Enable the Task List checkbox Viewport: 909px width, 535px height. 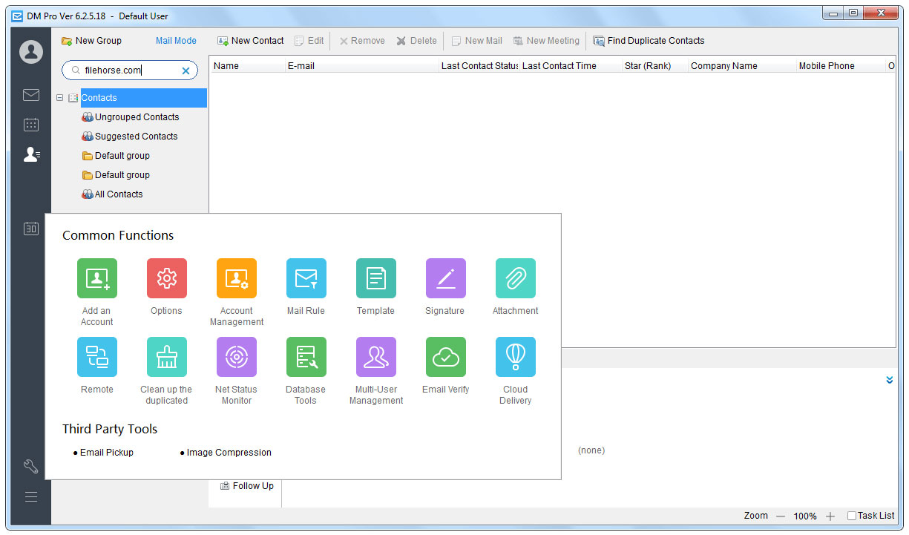click(852, 516)
